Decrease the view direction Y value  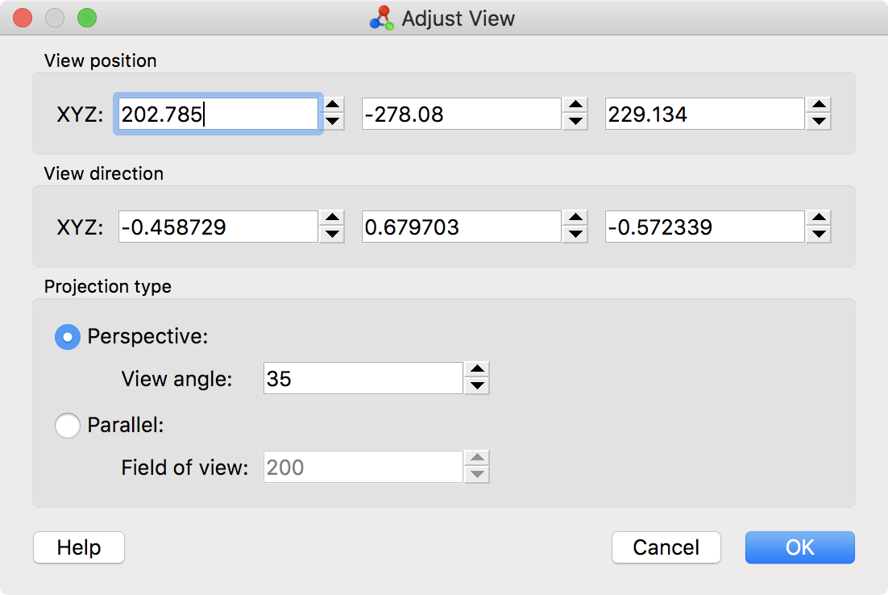click(x=575, y=235)
